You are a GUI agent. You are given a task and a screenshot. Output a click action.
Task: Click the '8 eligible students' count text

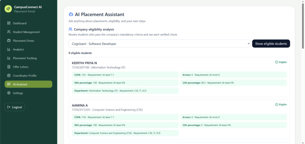(80, 53)
